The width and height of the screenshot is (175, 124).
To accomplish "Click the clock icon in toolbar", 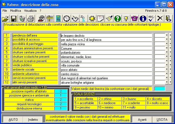I will [x=66, y=19].
